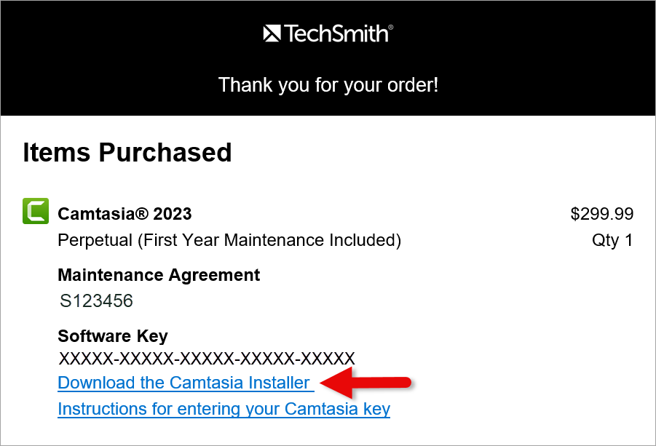
Task: Click the Items Purchased heading
Action: [127, 152]
